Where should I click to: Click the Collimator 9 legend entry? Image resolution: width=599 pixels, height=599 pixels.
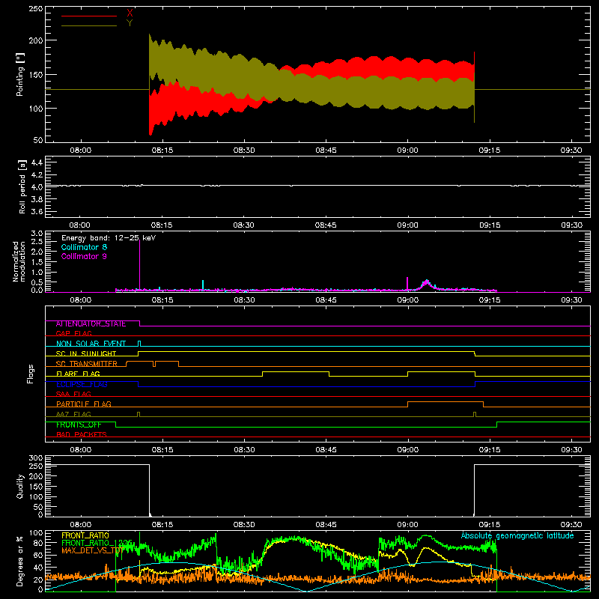click(84, 256)
